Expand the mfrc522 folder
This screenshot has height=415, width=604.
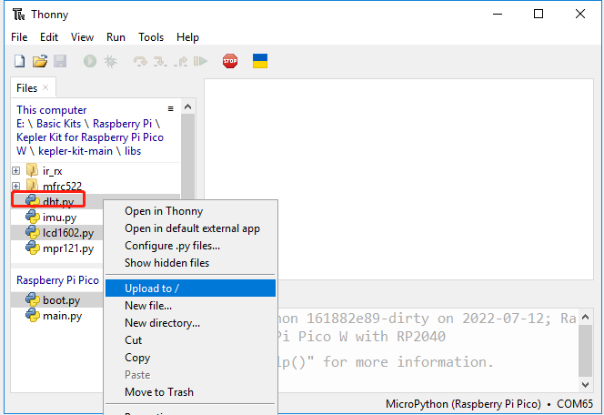click(15, 186)
